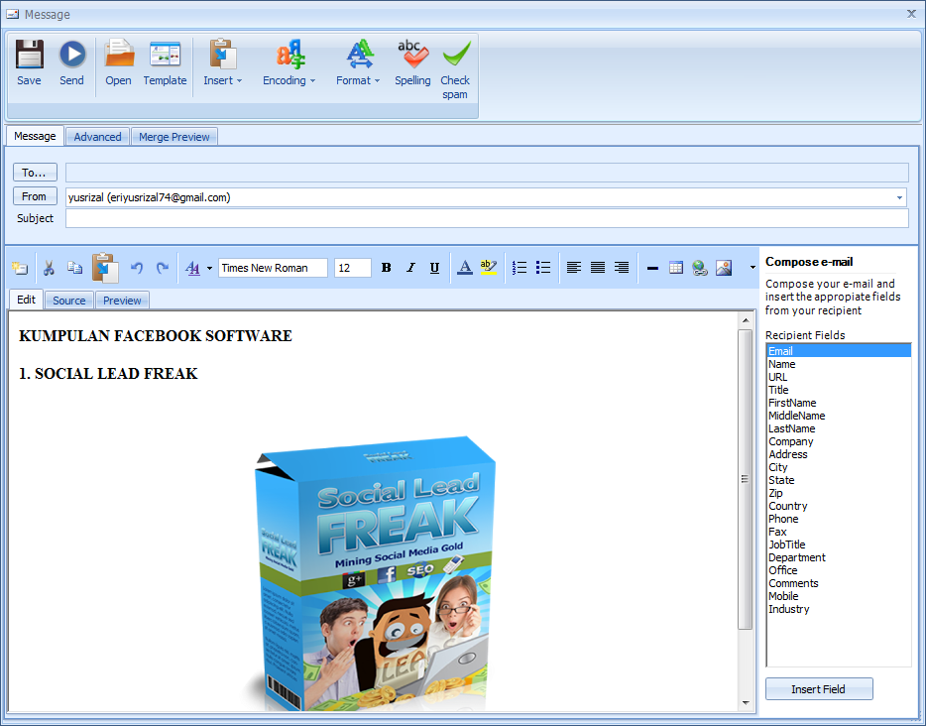This screenshot has height=726, width=926.
Task: Expand the Encoding dropdown
Action: click(x=289, y=62)
